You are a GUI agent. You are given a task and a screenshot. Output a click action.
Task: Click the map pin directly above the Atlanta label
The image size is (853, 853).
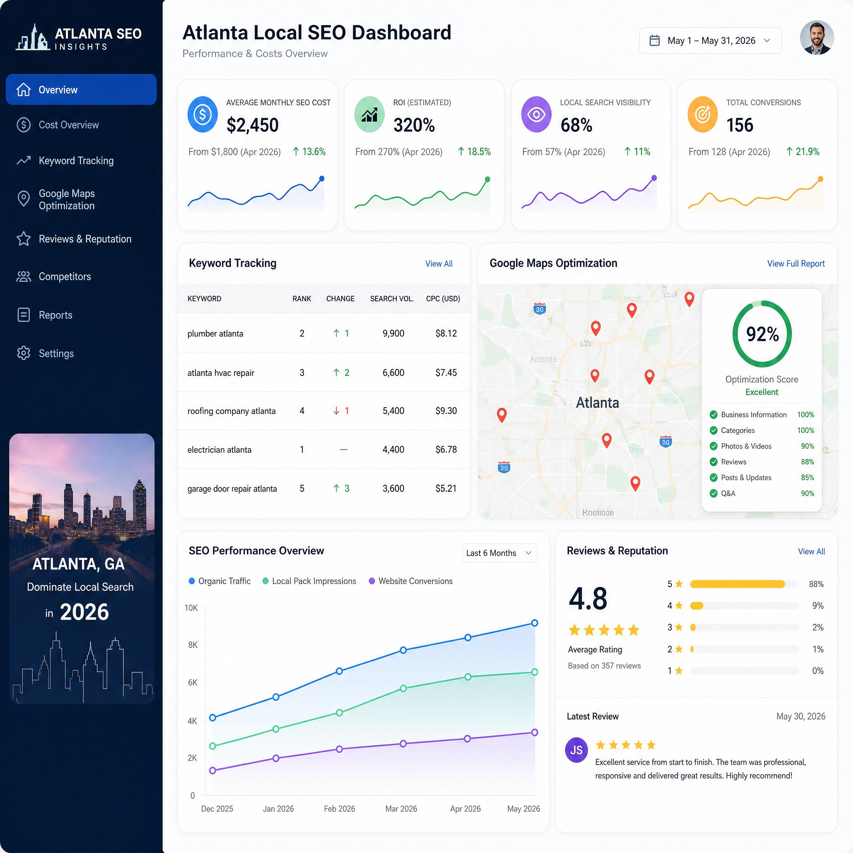point(595,375)
